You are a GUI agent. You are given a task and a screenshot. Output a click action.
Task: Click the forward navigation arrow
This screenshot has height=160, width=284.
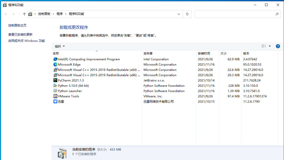[x=13, y=14]
